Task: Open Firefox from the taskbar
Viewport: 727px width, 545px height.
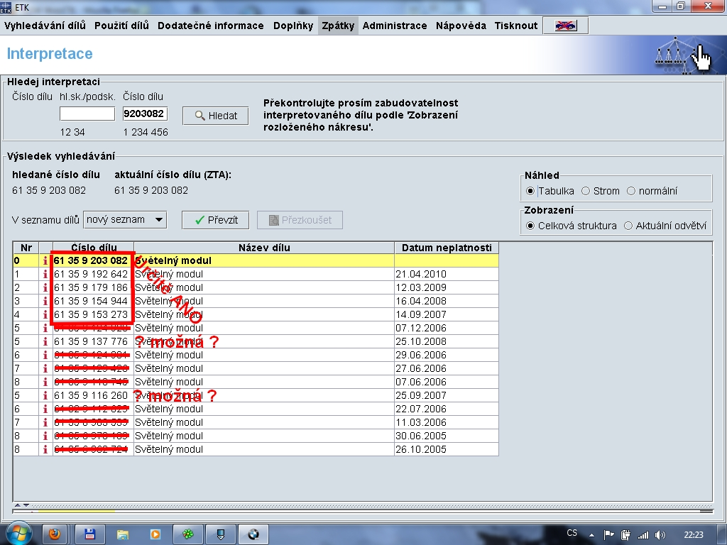Action: click(x=56, y=534)
